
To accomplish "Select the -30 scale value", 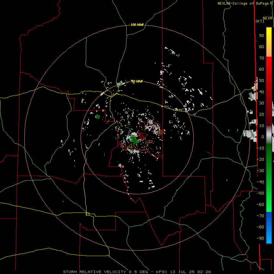I will (260, 171).
